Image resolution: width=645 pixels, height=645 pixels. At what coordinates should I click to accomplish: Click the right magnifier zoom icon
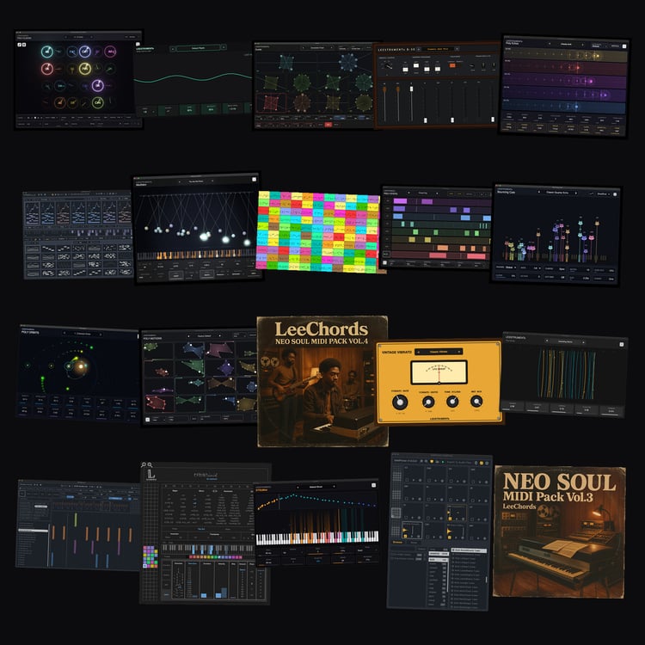pos(150,464)
